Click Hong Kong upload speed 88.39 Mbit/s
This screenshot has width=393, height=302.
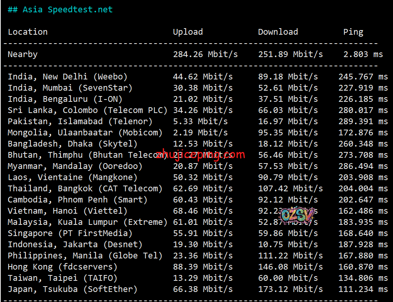click(203, 267)
